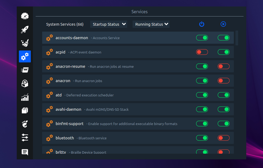
Task: Open Startup Apps with the rocket icon
Action: 25,29
